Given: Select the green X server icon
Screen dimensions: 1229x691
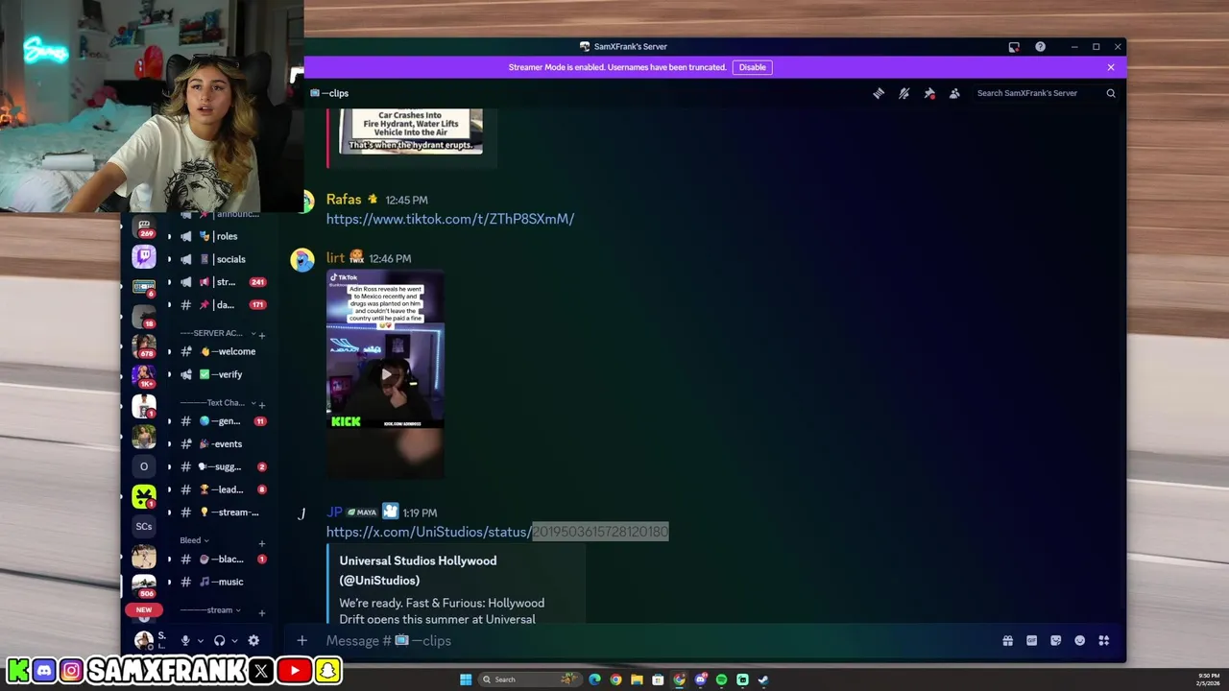Looking at the screenshot, I should (144, 496).
